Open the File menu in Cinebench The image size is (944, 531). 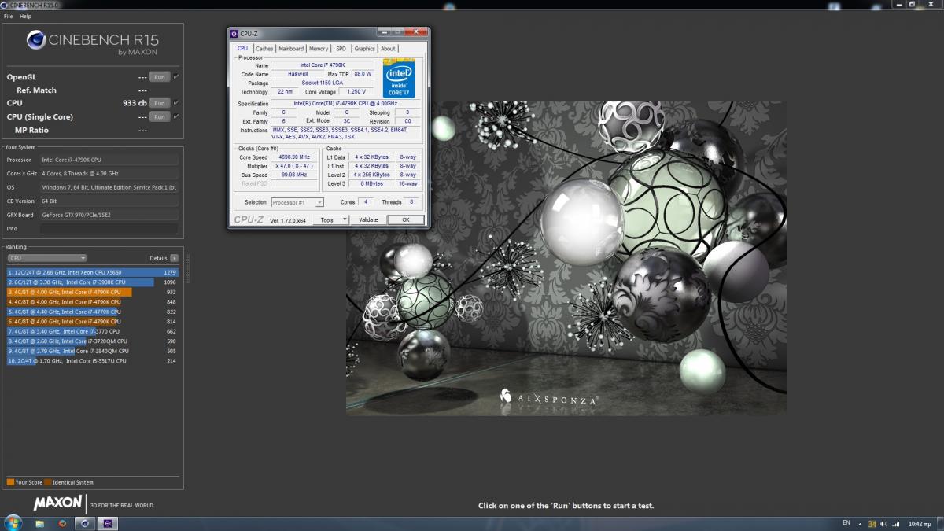(9, 16)
